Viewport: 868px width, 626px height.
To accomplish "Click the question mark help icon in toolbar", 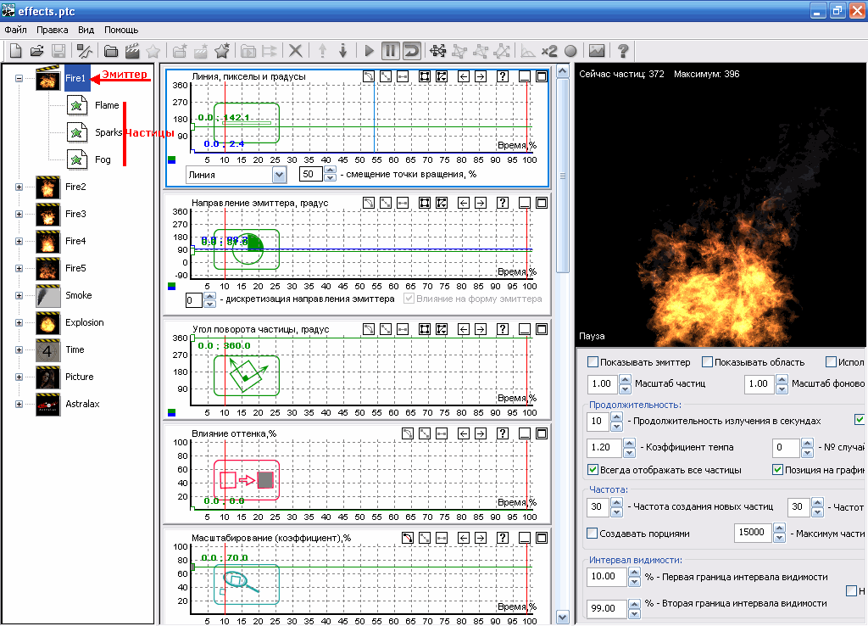I will [623, 51].
